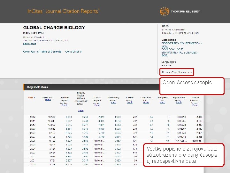Viewport: 230px width, 173px height.
Task: Open Graph link under Citable Items
Action: tap(129, 102)
